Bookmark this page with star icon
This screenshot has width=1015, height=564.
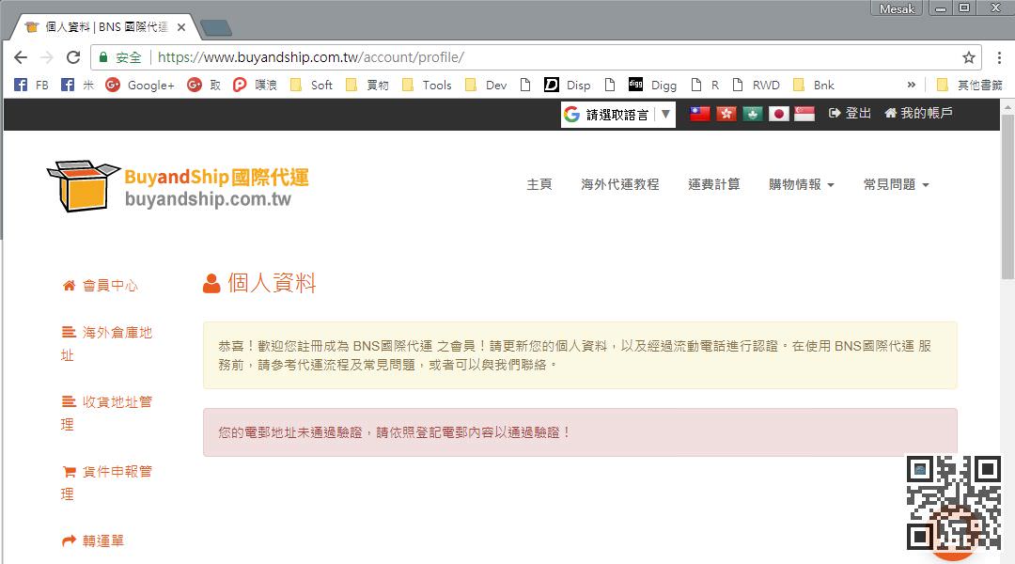tap(969, 57)
